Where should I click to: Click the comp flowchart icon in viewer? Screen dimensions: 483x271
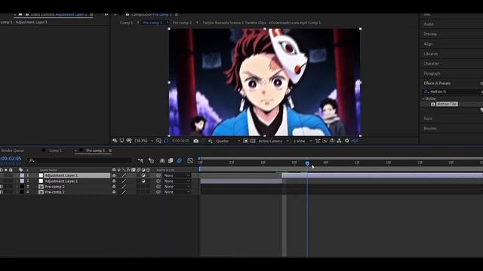pyautogui.click(x=339, y=141)
